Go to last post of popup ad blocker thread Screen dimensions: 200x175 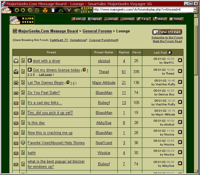pyautogui.click(x=180, y=163)
